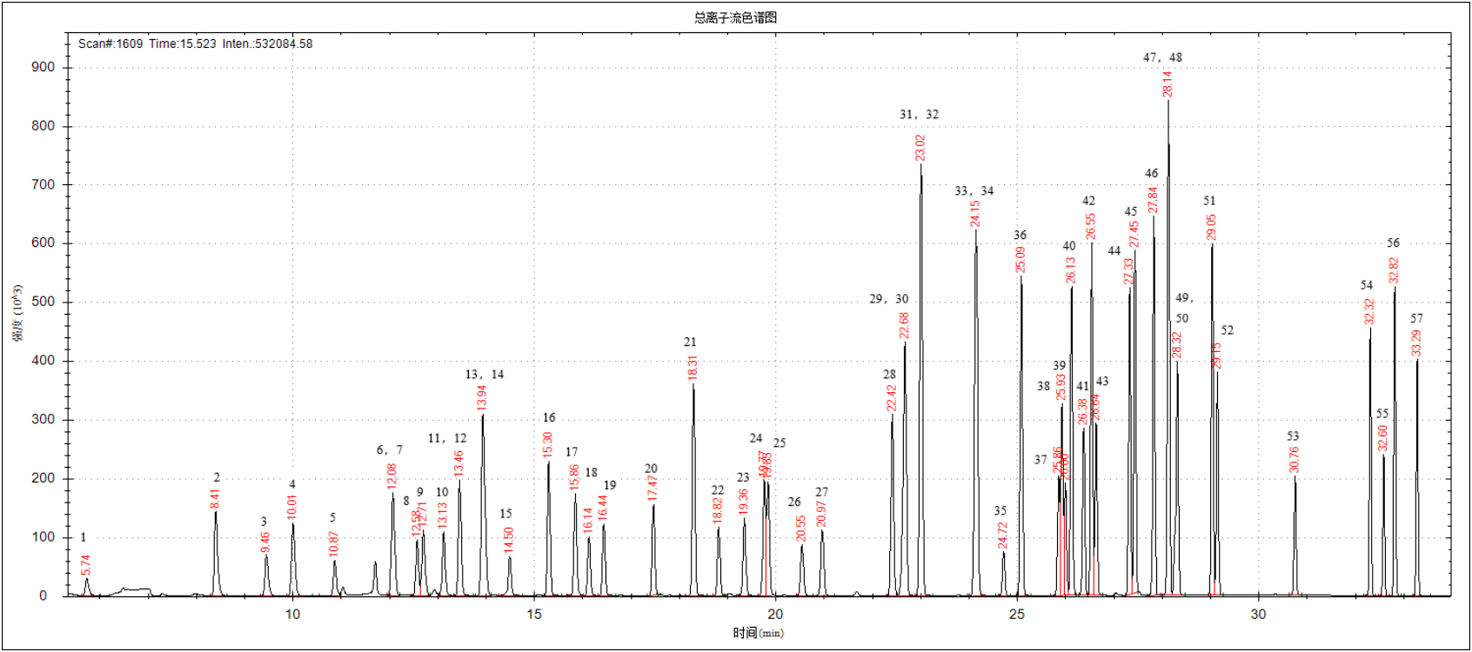Viewport: 1472px width, 652px height.
Task: Click the red 23.02 peak label
Action: pos(920,147)
